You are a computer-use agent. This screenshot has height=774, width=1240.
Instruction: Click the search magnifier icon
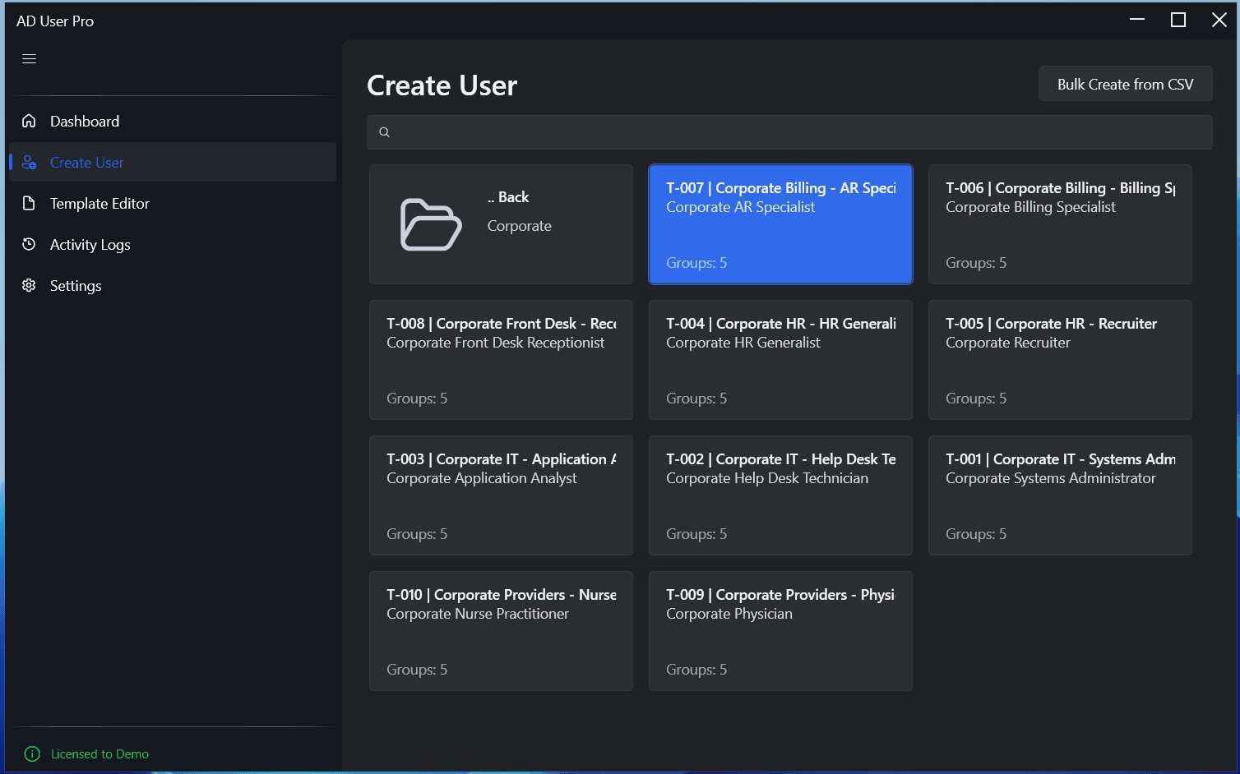pyautogui.click(x=384, y=131)
